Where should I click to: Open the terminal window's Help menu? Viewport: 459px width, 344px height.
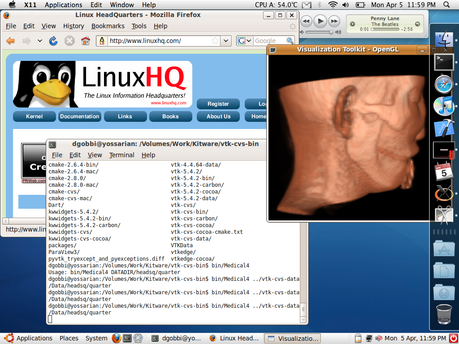point(148,155)
